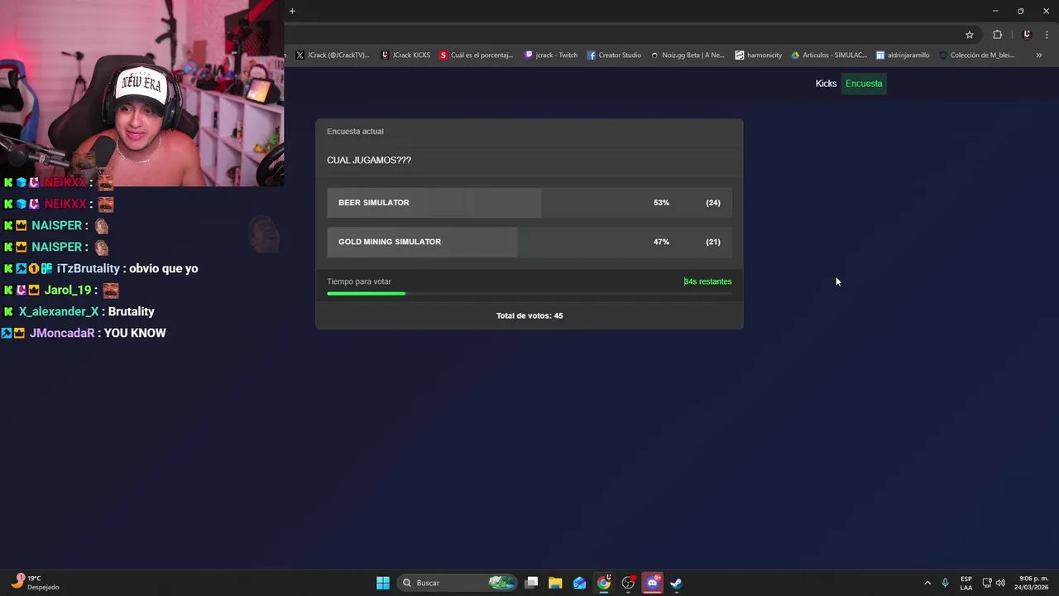1059x596 pixels.
Task: Click the Jarol_19 chat username
Action: (68, 290)
